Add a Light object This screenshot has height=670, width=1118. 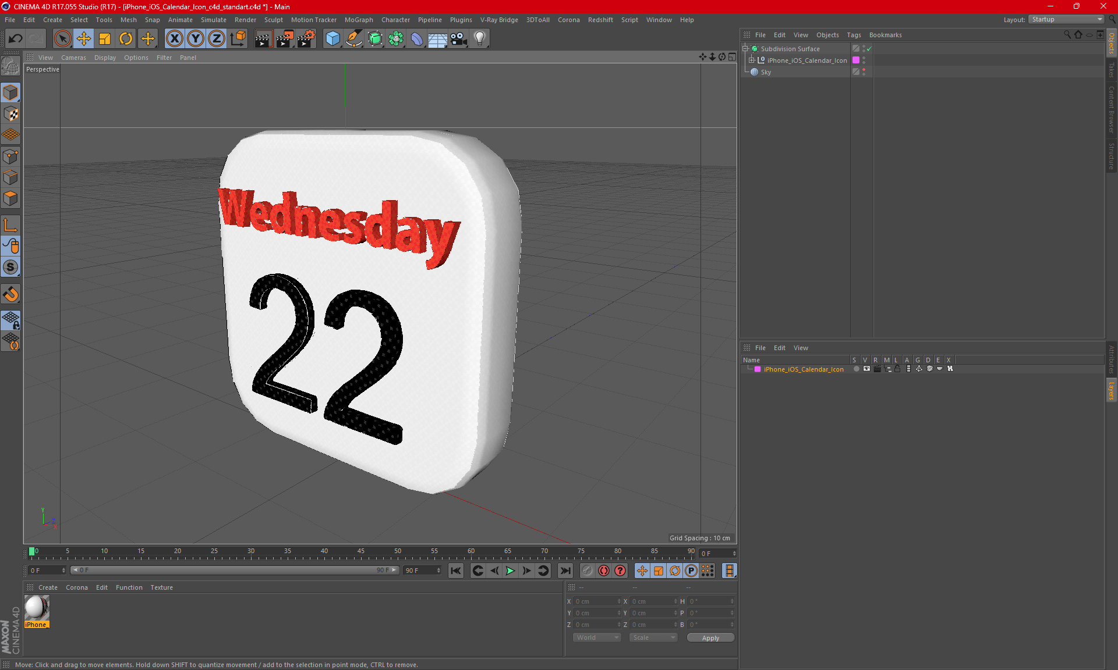click(480, 39)
